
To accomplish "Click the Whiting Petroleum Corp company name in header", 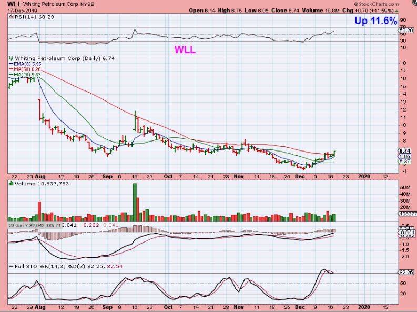I will [x=50, y=4].
